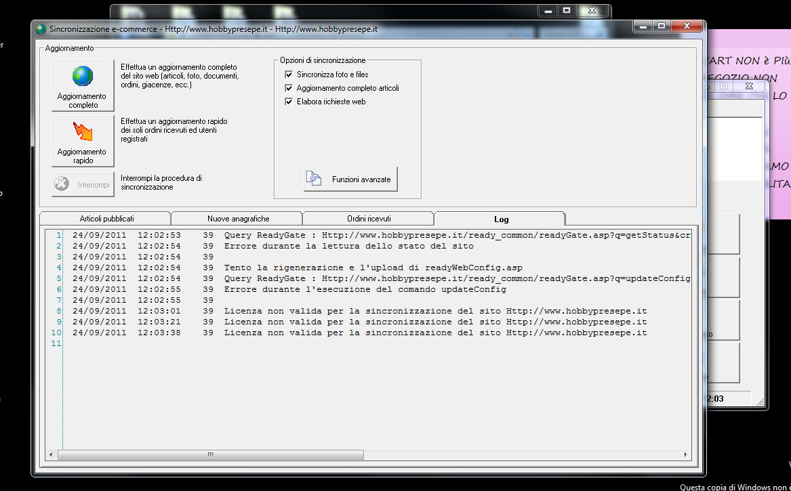Click the log's horizontal scrollbar thumb

point(211,454)
